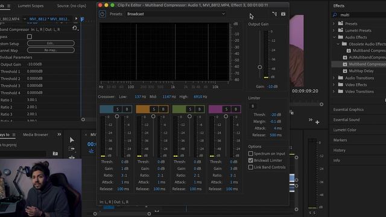Open the Essential Sound panel
Screen dimensions: 386x217
click(346, 119)
